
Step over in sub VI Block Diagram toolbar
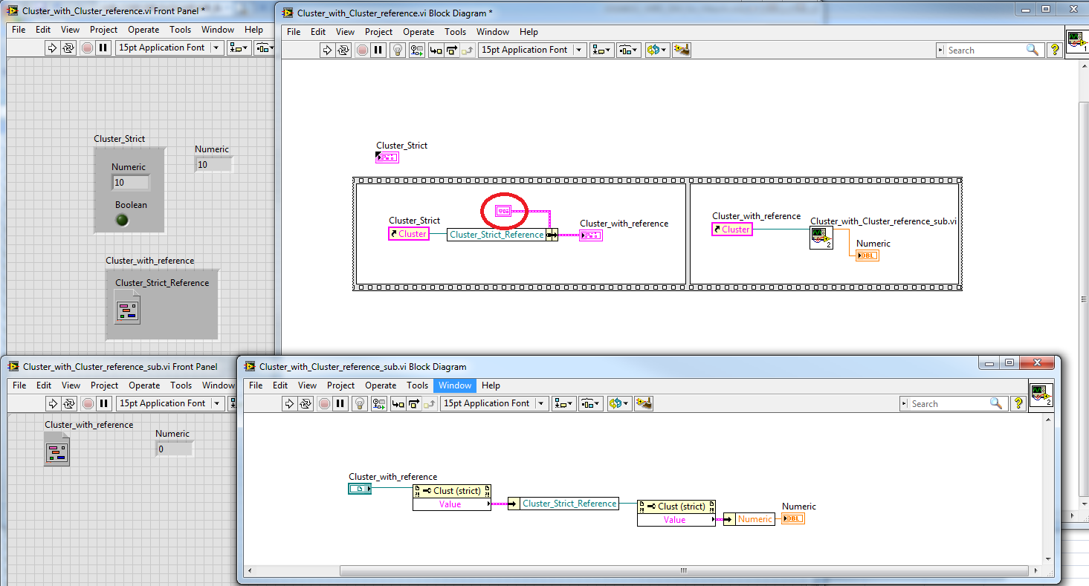(x=413, y=403)
